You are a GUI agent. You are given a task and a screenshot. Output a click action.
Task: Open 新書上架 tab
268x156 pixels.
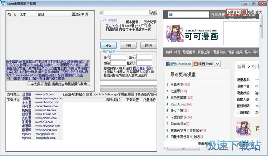204,52
